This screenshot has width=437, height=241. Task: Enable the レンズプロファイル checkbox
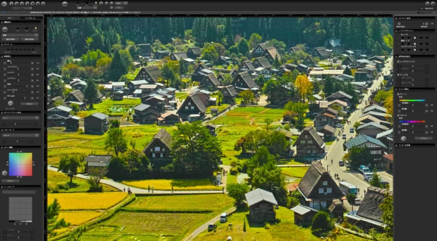[398, 61]
